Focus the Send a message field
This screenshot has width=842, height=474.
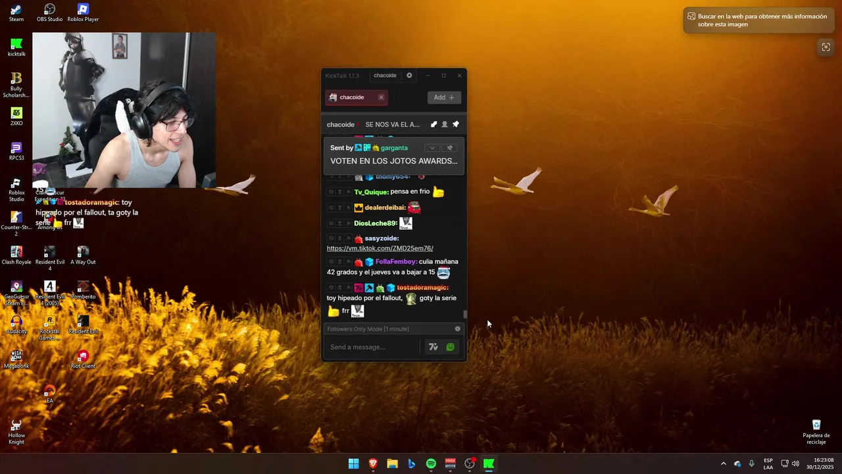click(x=372, y=347)
